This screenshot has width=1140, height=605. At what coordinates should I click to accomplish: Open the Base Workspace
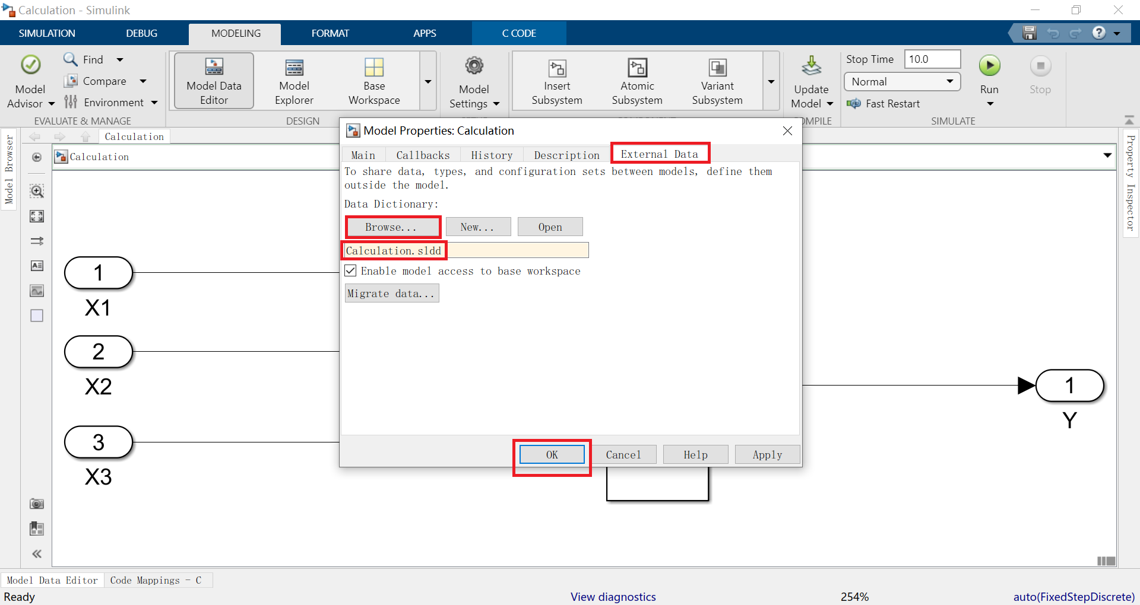[x=374, y=81]
